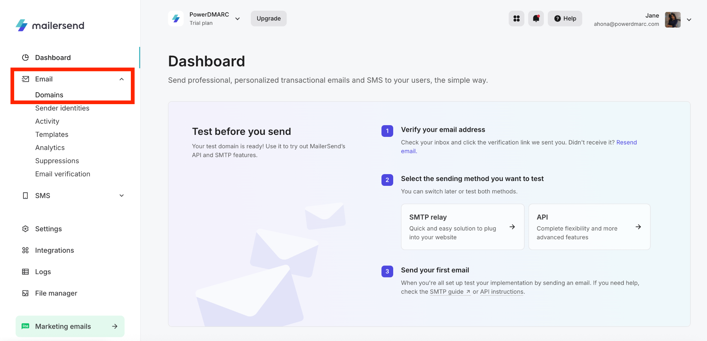707x341 pixels.
Task: Click the SMTP relay arrow icon
Action: click(512, 227)
